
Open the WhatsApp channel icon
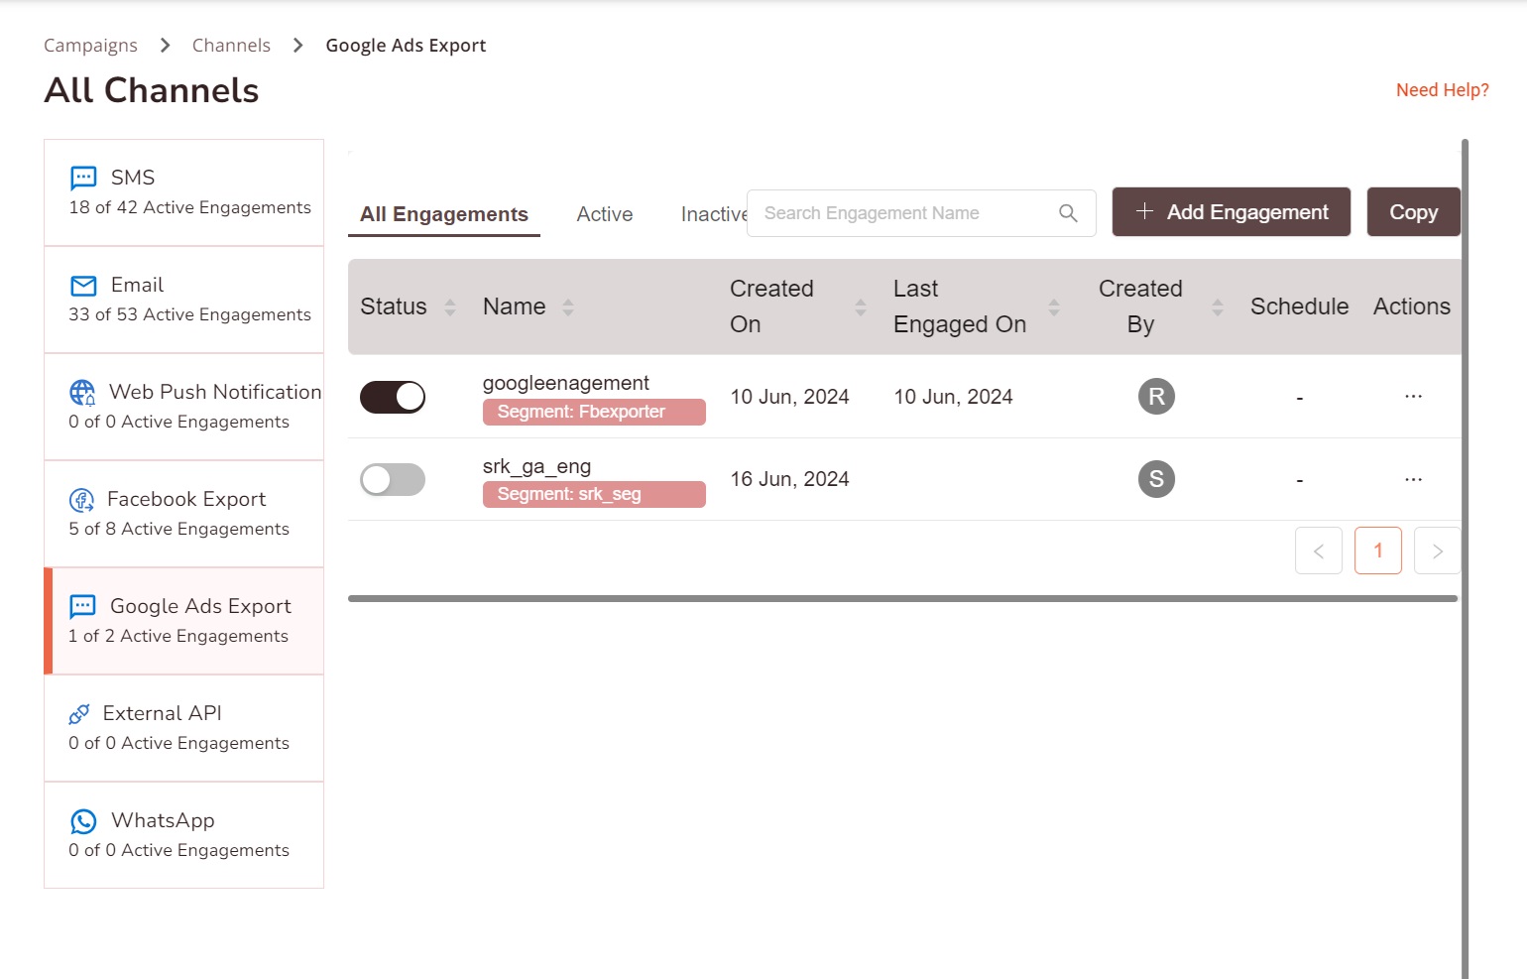pos(83,821)
